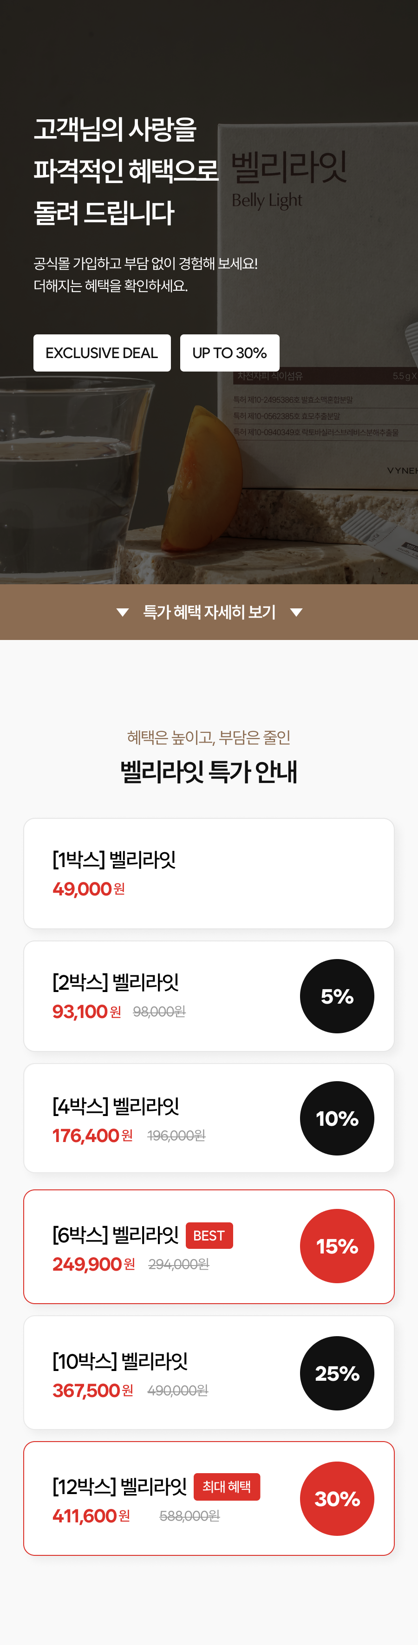
Task: Click the red 30% discount badge
Action: (337, 1498)
